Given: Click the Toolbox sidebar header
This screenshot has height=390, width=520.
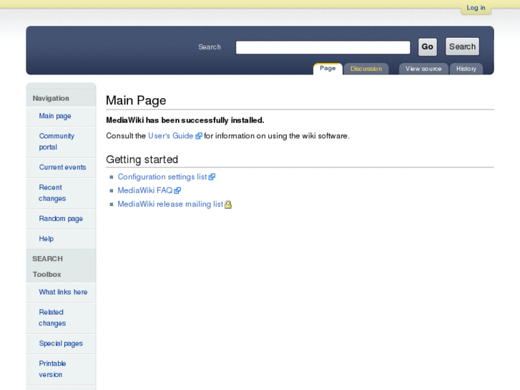Looking at the screenshot, I should coord(46,275).
